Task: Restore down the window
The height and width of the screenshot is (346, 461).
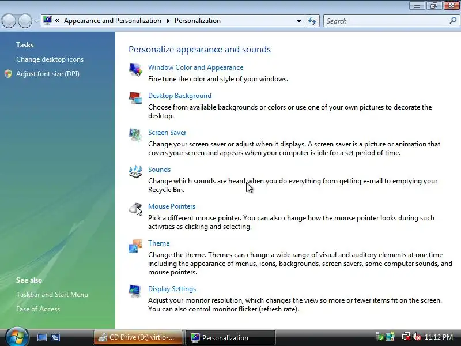Action: 434,6
